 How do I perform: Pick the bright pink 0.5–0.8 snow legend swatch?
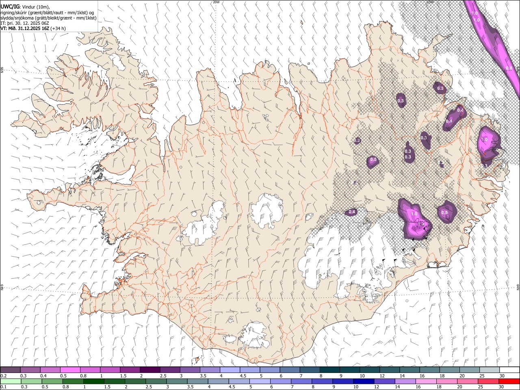tap(70, 370)
